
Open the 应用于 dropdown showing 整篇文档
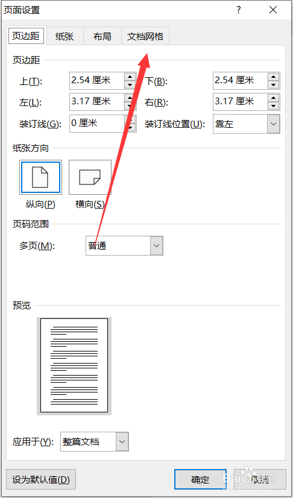(x=95, y=441)
